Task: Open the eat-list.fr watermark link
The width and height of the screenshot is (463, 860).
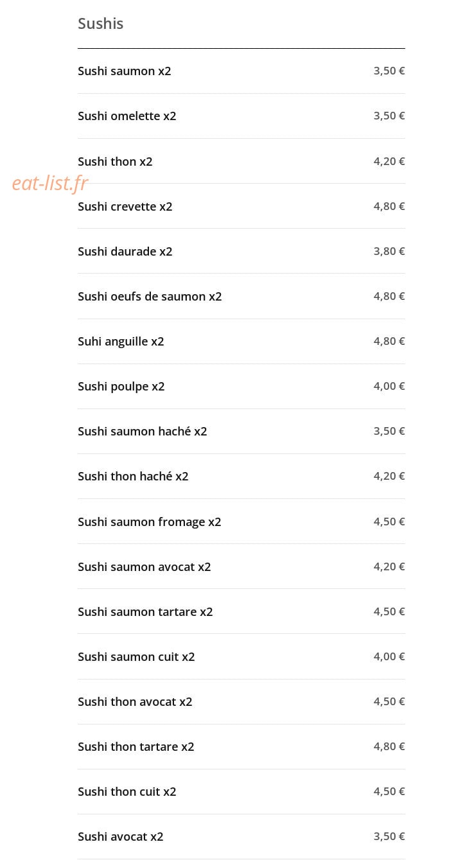Action: tap(50, 184)
